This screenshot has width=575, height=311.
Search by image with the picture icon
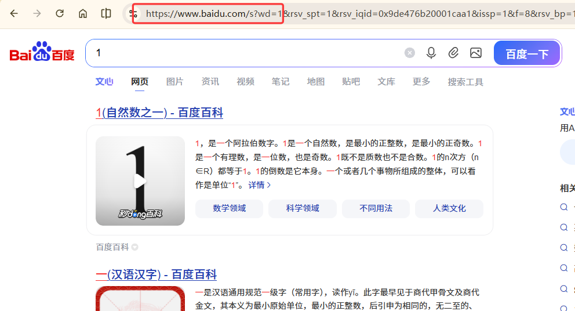pyautogui.click(x=476, y=53)
